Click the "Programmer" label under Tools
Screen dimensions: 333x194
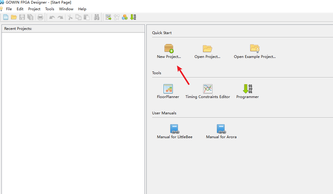(248, 97)
